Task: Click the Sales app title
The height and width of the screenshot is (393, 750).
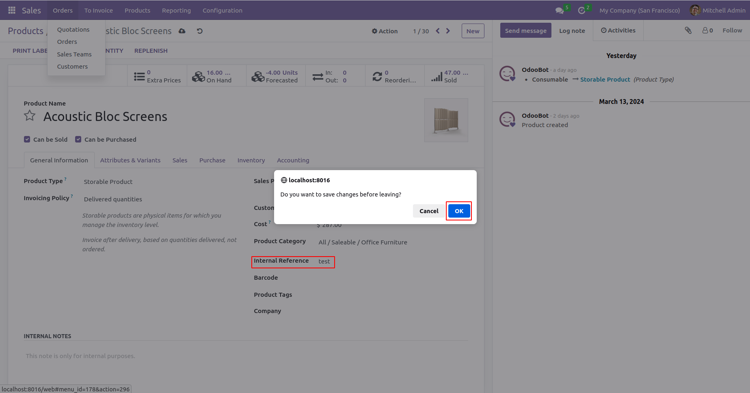Action: [x=31, y=10]
